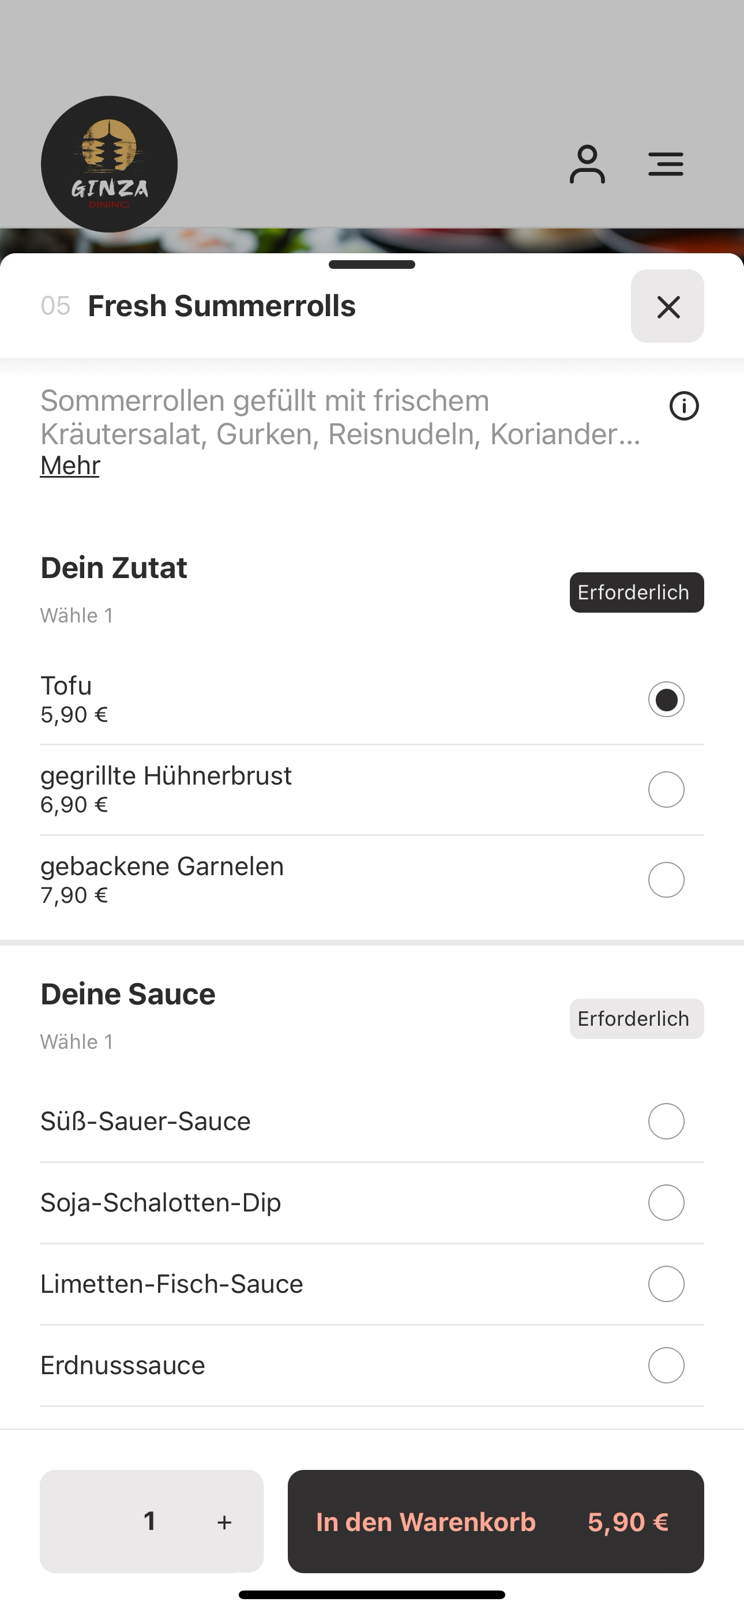Expand description with Mehr link
This screenshot has width=744, height=1613.
[x=70, y=465]
